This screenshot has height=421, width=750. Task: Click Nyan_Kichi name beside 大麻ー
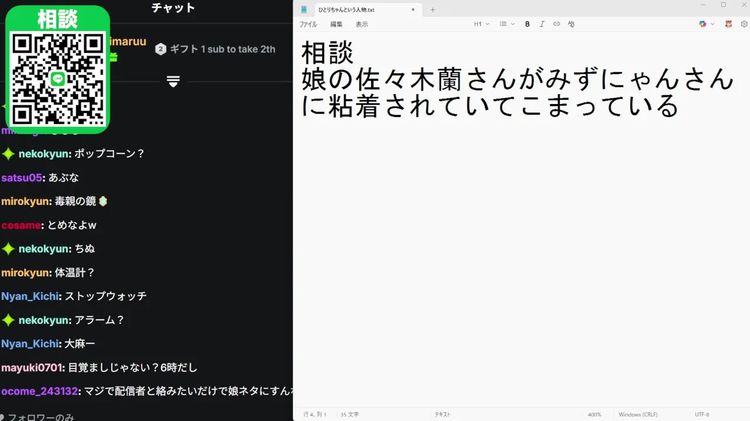(x=30, y=344)
